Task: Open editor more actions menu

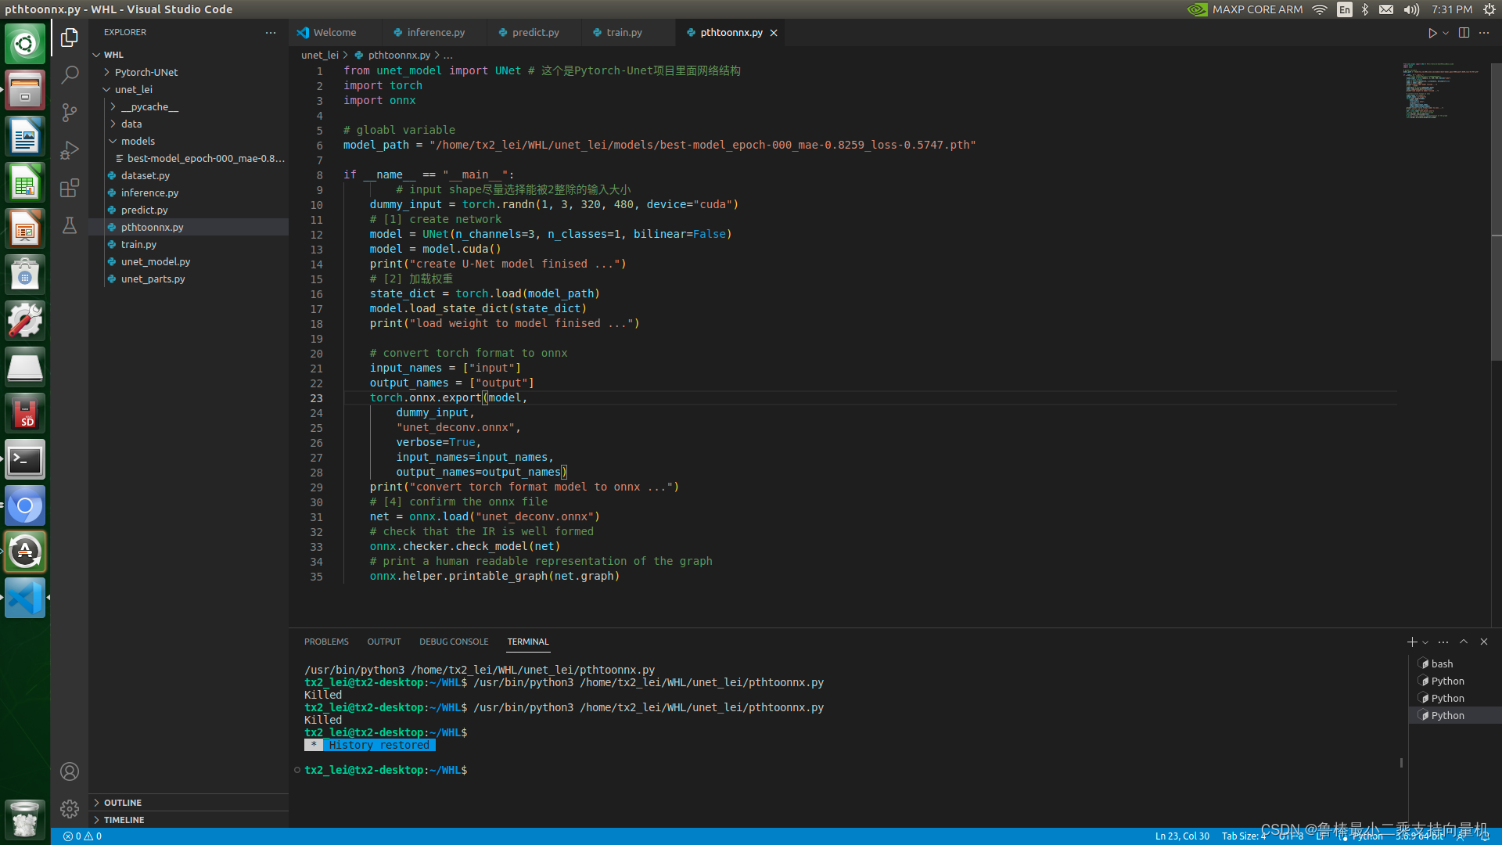Action: pyautogui.click(x=1484, y=33)
